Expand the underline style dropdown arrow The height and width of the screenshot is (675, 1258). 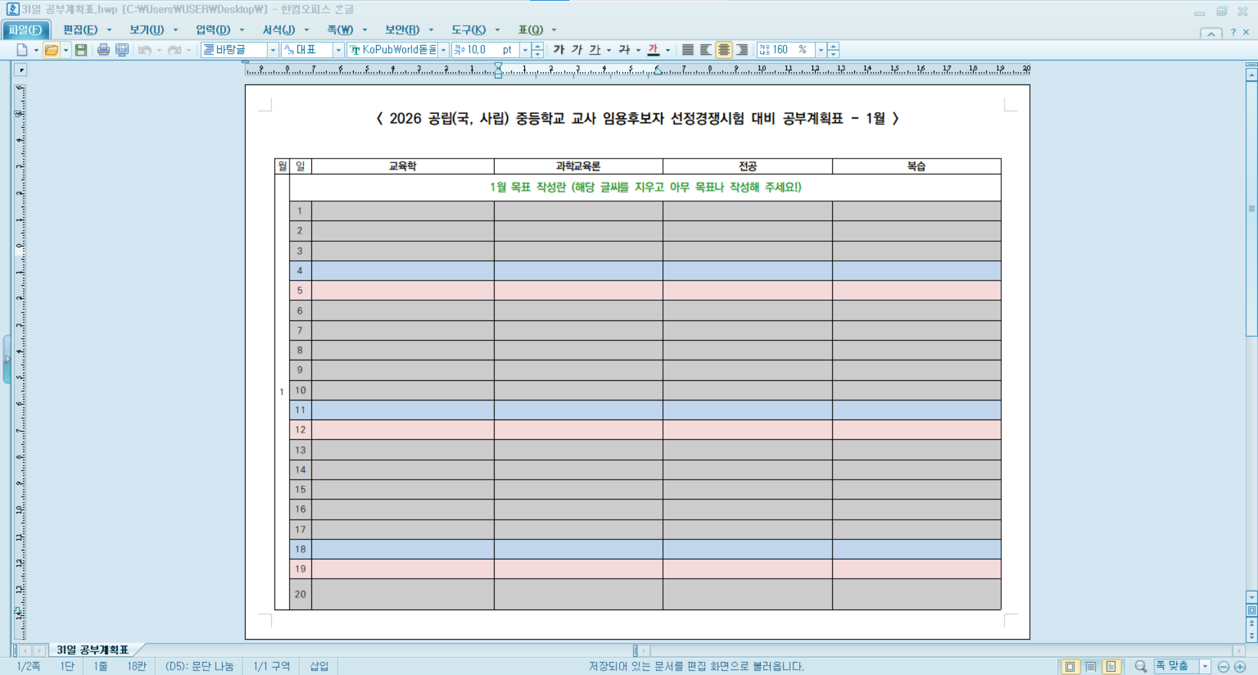click(609, 50)
